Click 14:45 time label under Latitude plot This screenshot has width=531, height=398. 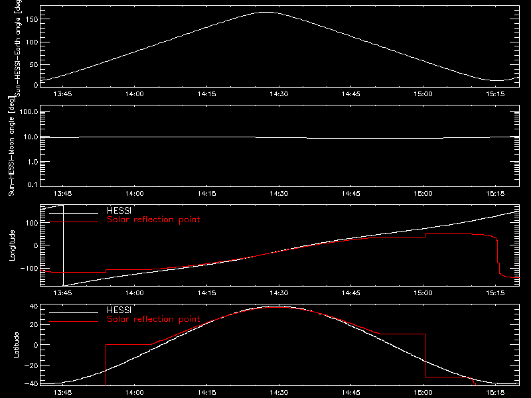pyautogui.click(x=351, y=393)
